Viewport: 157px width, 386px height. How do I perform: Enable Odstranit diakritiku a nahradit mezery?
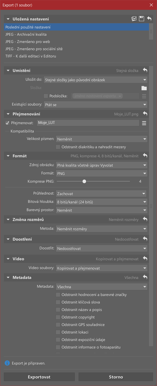[x=58, y=147]
